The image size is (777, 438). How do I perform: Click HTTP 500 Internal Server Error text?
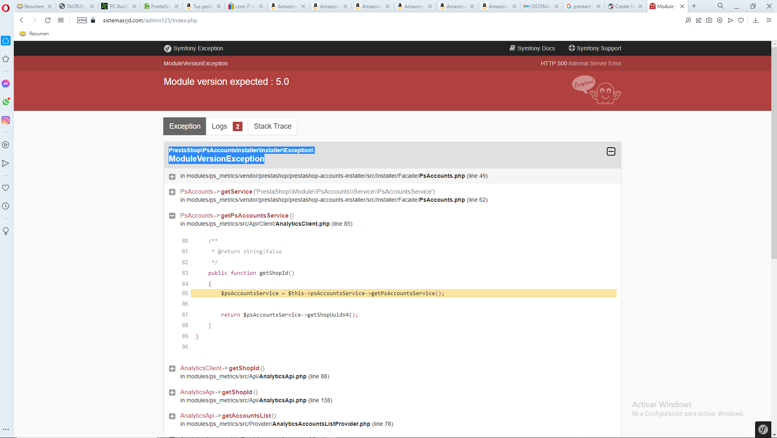coord(581,63)
